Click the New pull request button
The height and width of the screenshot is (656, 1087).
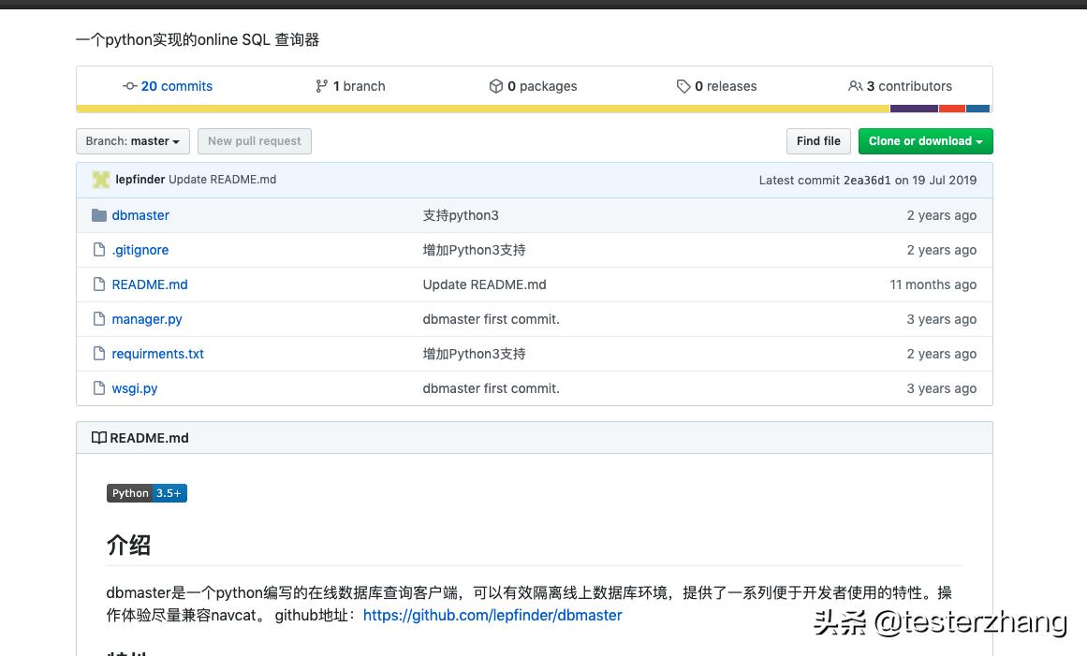click(254, 141)
